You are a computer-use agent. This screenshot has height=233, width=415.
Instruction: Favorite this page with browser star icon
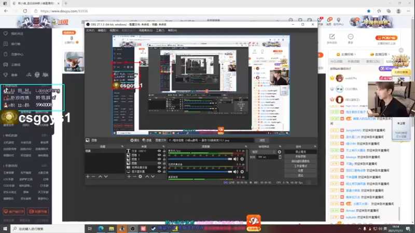pyautogui.click(x=369, y=11)
